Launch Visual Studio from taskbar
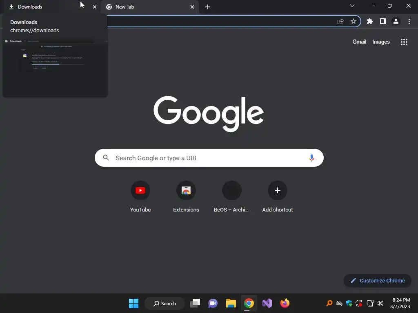 267,303
